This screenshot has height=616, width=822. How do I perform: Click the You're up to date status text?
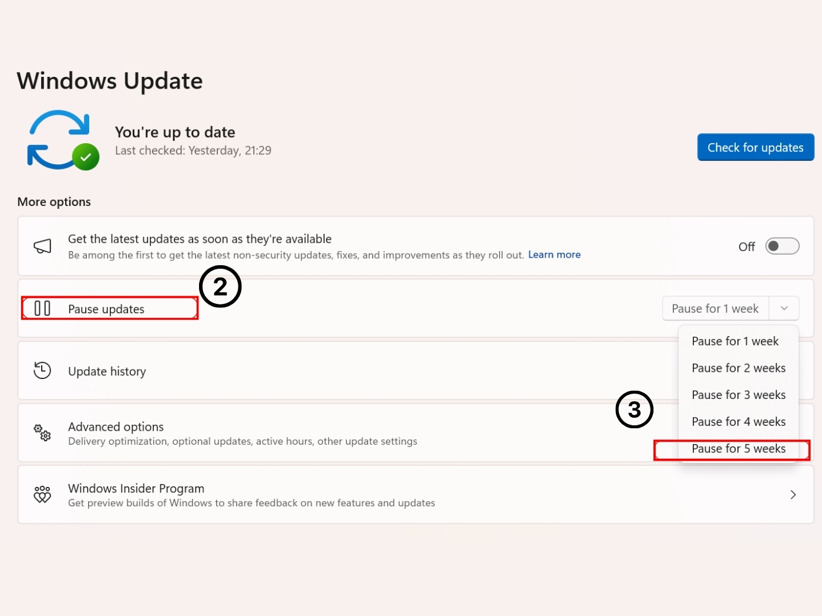coord(175,132)
